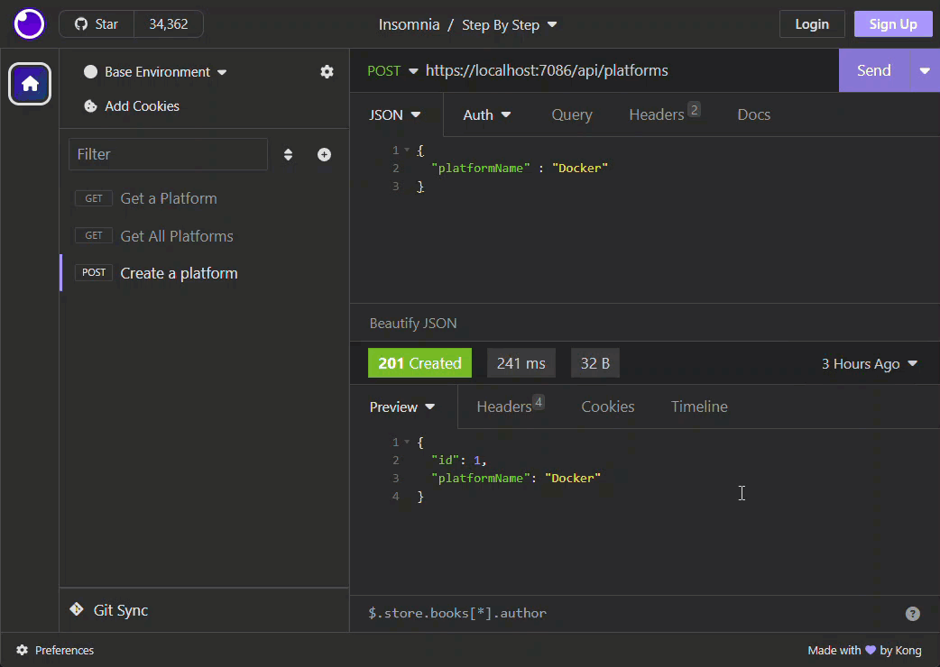Open Preferences at bottom left
Screen dimensions: 940x667
[55, 650]
